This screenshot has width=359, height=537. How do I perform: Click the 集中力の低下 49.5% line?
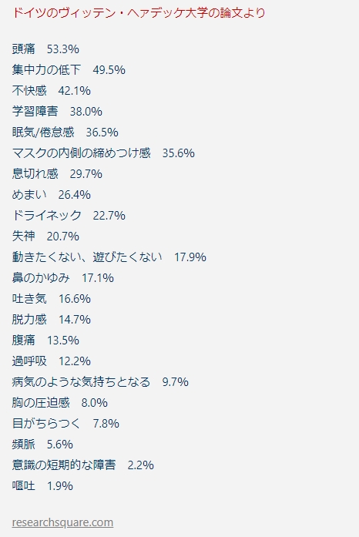point(69,70)
